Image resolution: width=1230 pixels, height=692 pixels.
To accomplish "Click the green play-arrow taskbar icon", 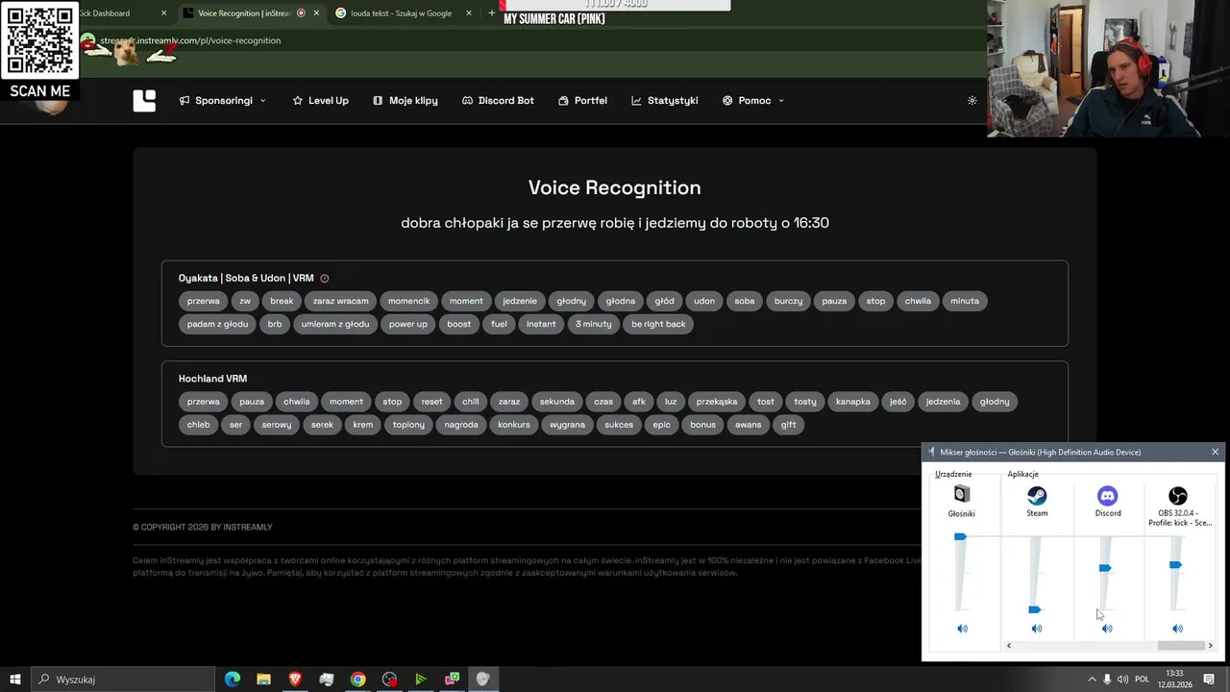I will [420, 680].
